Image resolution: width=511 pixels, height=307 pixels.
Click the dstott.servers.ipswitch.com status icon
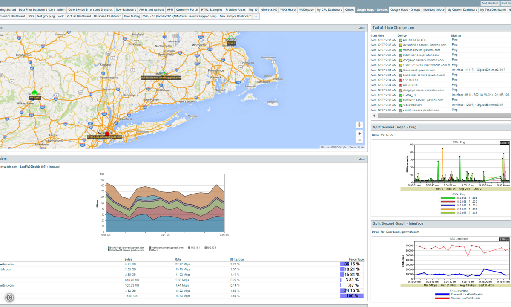pos(400,55)
